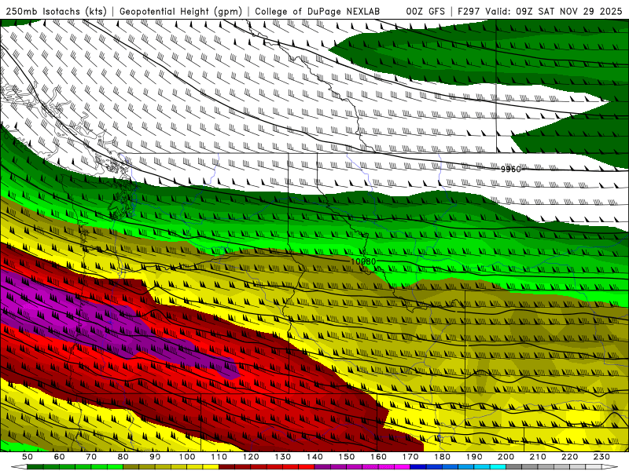Click the '9960' height contour label
The image size is (629, 471).
510,170
